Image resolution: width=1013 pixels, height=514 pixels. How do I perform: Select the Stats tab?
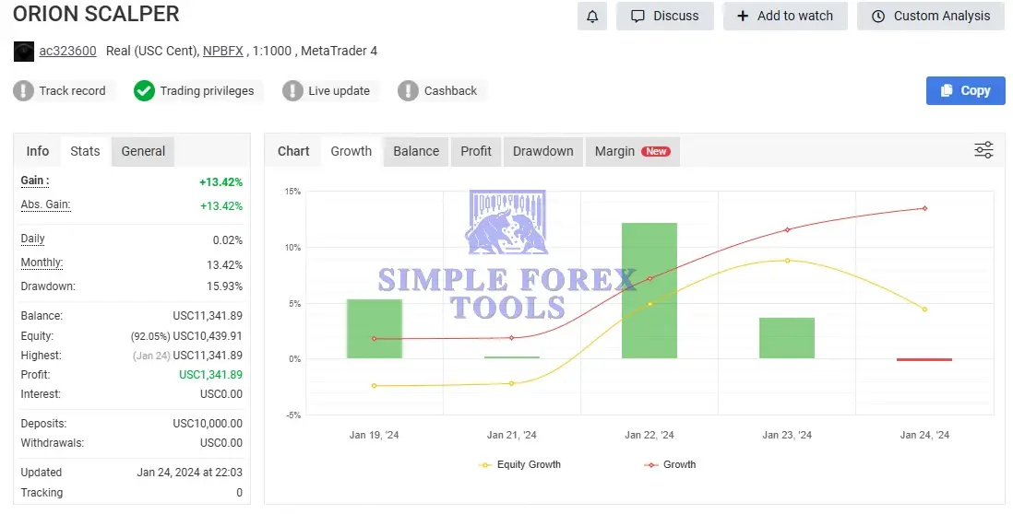coord(85,151)
